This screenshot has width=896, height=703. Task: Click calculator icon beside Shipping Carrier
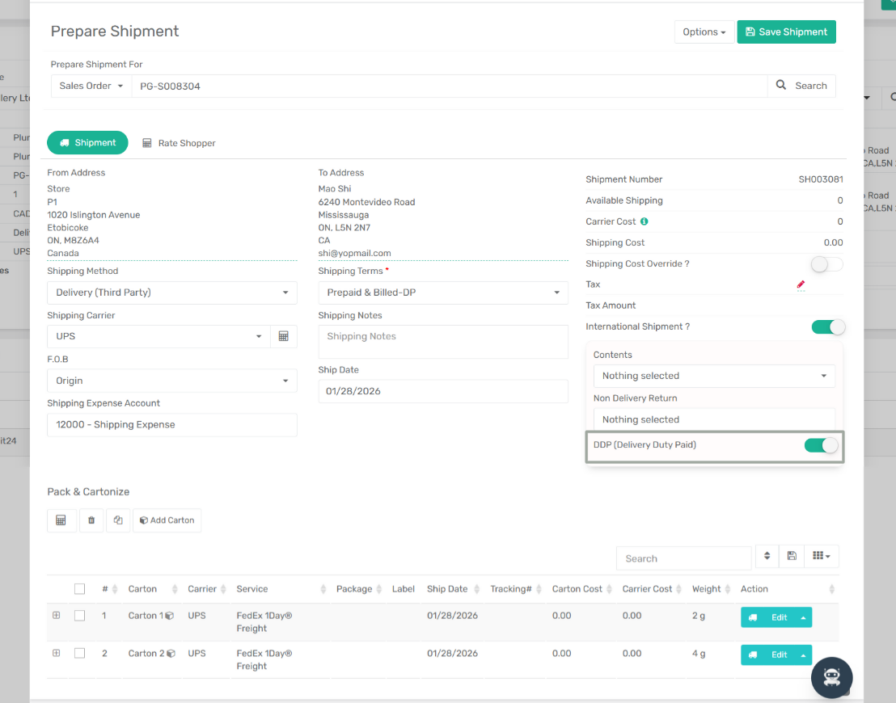pos(284,336)
